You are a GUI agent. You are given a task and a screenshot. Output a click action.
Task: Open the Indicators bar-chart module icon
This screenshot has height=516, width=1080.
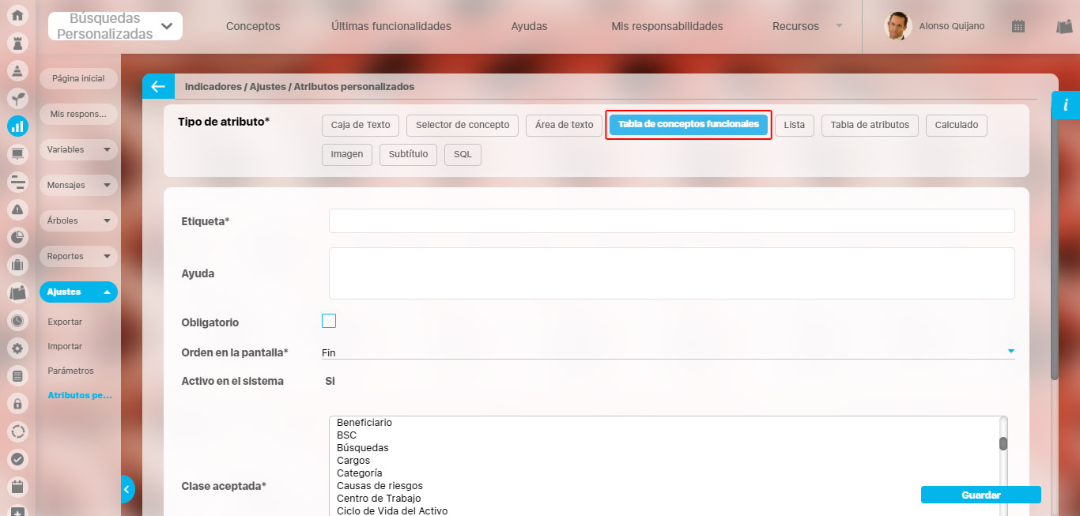(17, 126)
